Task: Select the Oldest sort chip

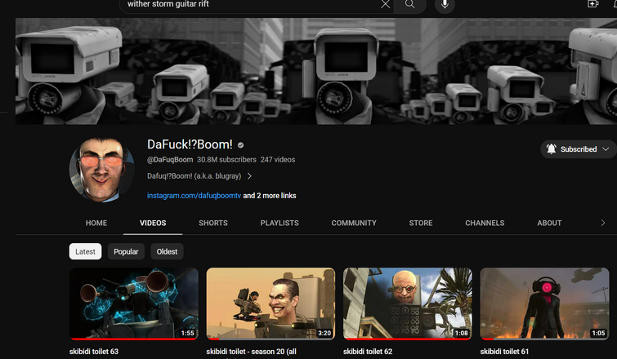Action: 167,251
